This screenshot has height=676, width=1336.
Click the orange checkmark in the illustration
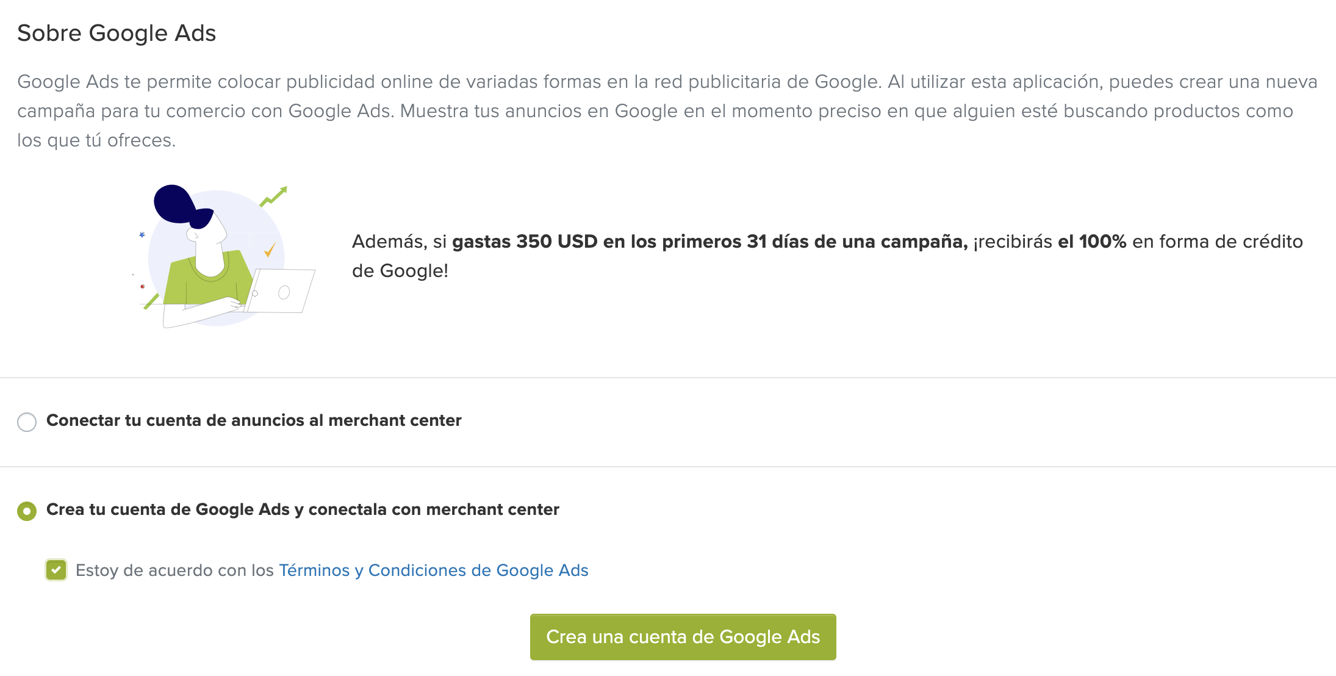[x=269, y=250]
